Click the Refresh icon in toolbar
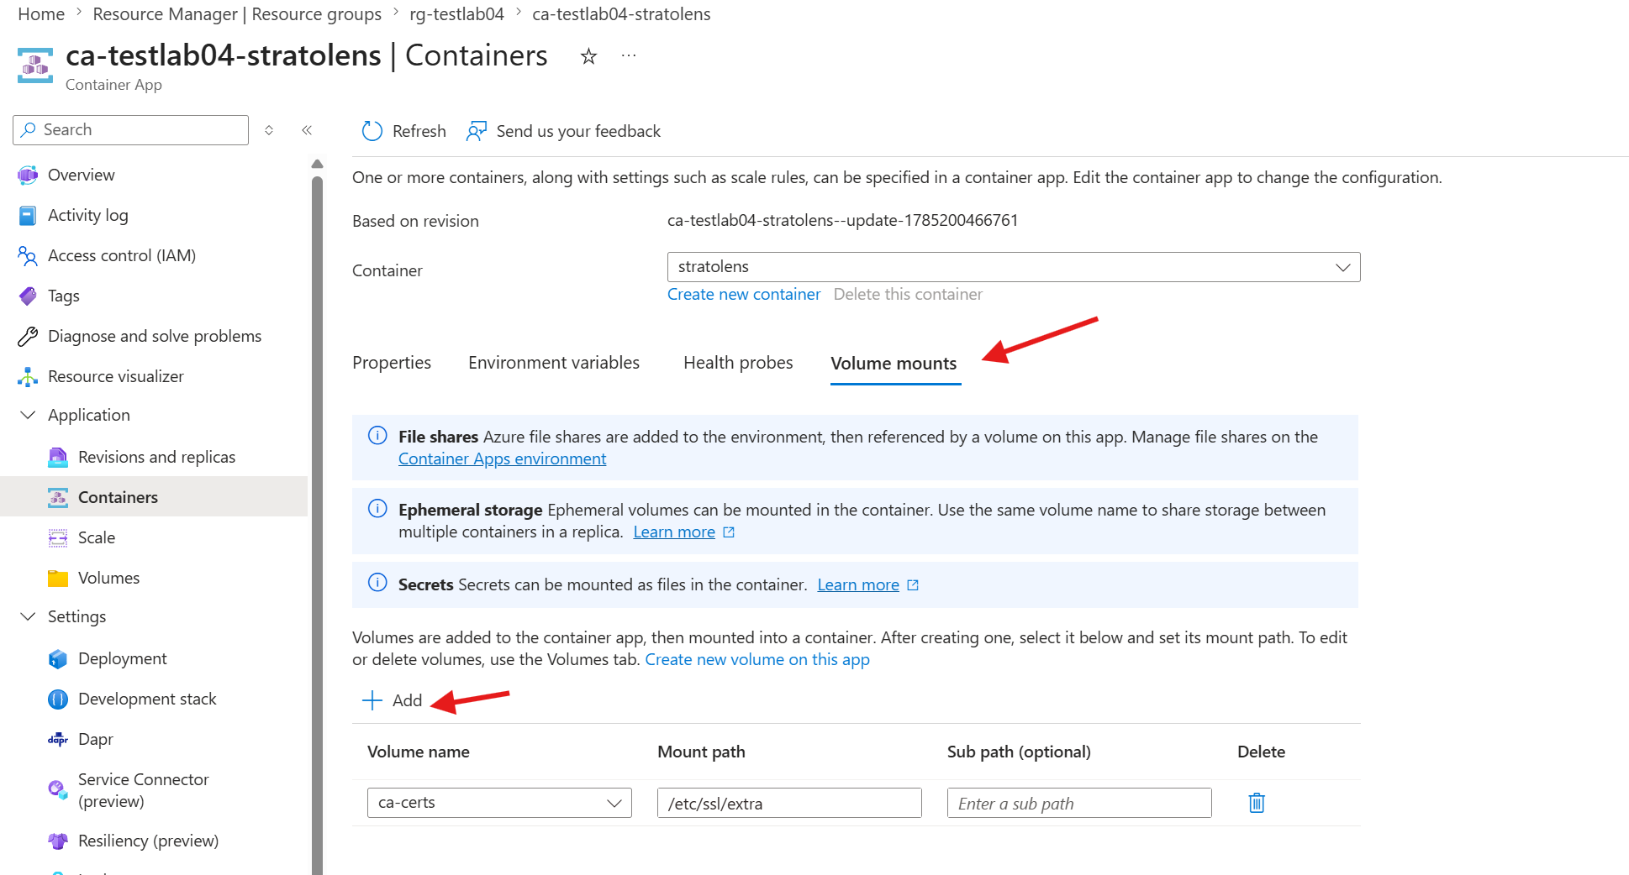1629x875 pixels. [x=372, y=131]
